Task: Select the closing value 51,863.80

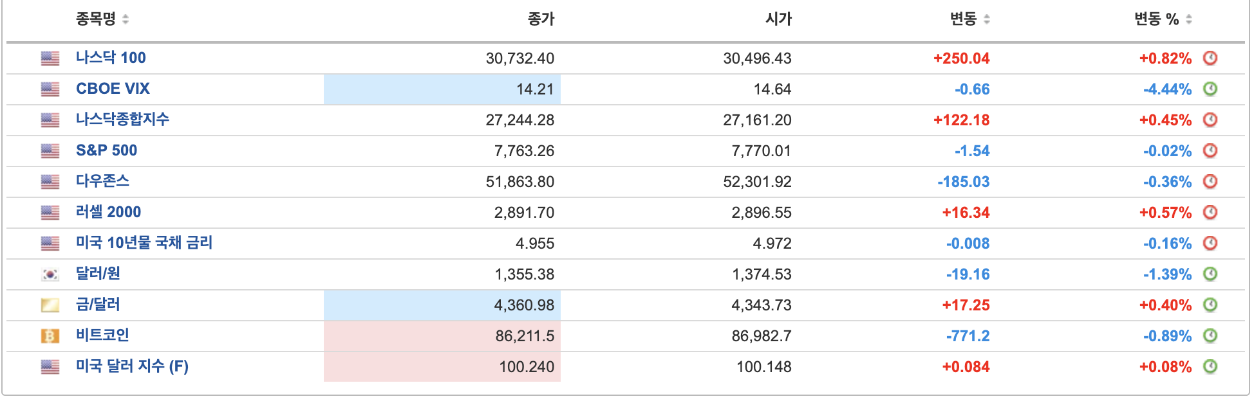Action: (x=520, y=182)
